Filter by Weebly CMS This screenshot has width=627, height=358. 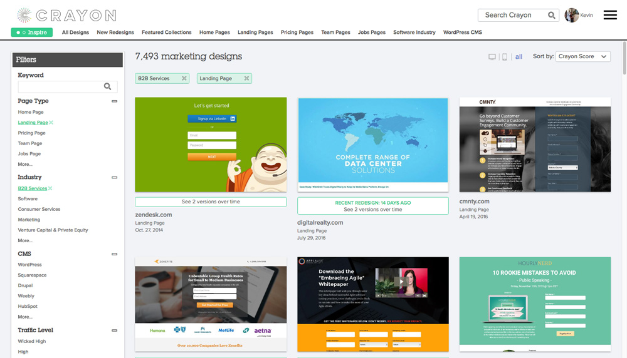pyautogui.click(x=26, y=296)
